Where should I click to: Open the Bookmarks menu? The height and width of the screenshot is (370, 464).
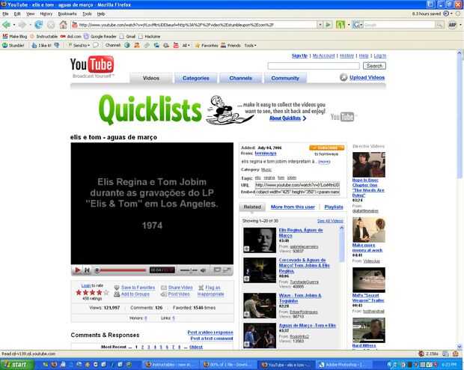67,14
